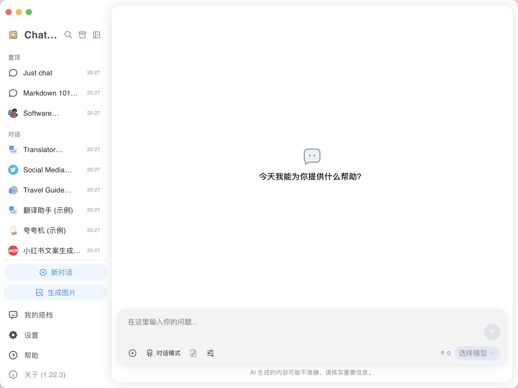Screen dimensions: 518x388
Task: Open the search icon in the sidebar header
Action: pyautogui.click(x=68, y=35)
